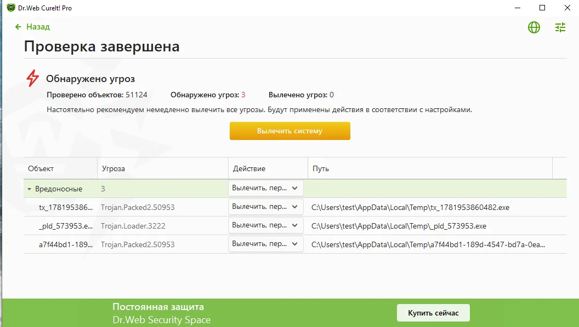This screenshot has width=579, height=327.
Task: Collapse the Вредоносные group triangle
Action: (x=29, y=189)
